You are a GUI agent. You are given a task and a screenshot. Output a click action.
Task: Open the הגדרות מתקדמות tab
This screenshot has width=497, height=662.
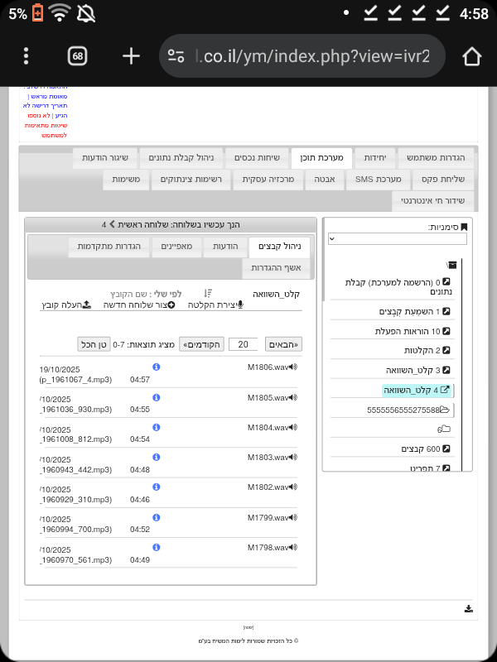point(109,247)
